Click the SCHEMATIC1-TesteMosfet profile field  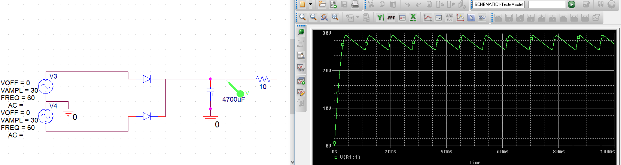click(x=499, y=4)
